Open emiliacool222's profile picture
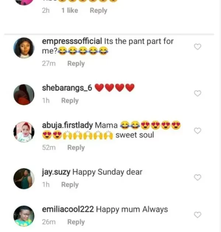The height and width of the screenshot is (232, 221). click(24, 216)
